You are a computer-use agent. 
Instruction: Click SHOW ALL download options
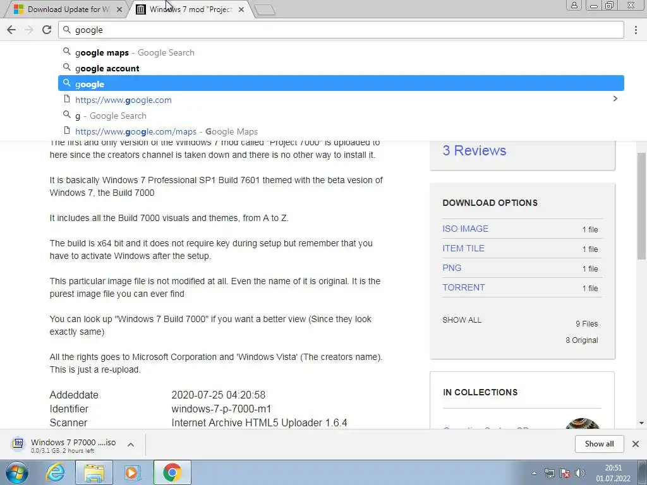[x=462, y=320]
